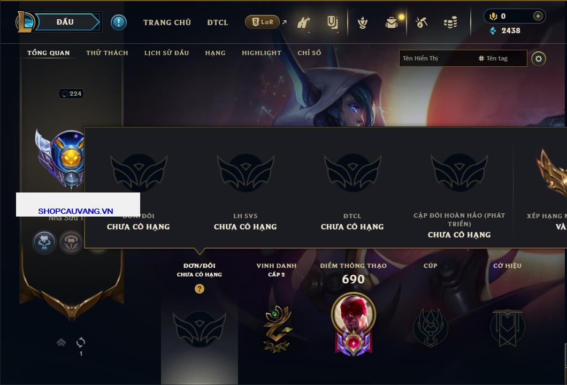
Task: Open the LoR game link
Action: (263, 22)
